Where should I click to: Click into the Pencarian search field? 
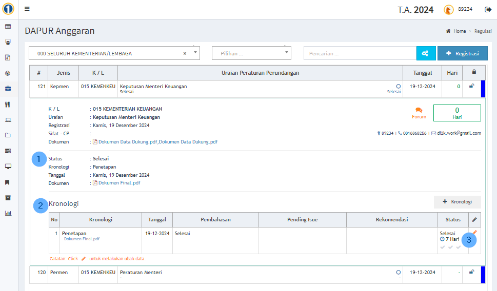click(x=360, y=53)
